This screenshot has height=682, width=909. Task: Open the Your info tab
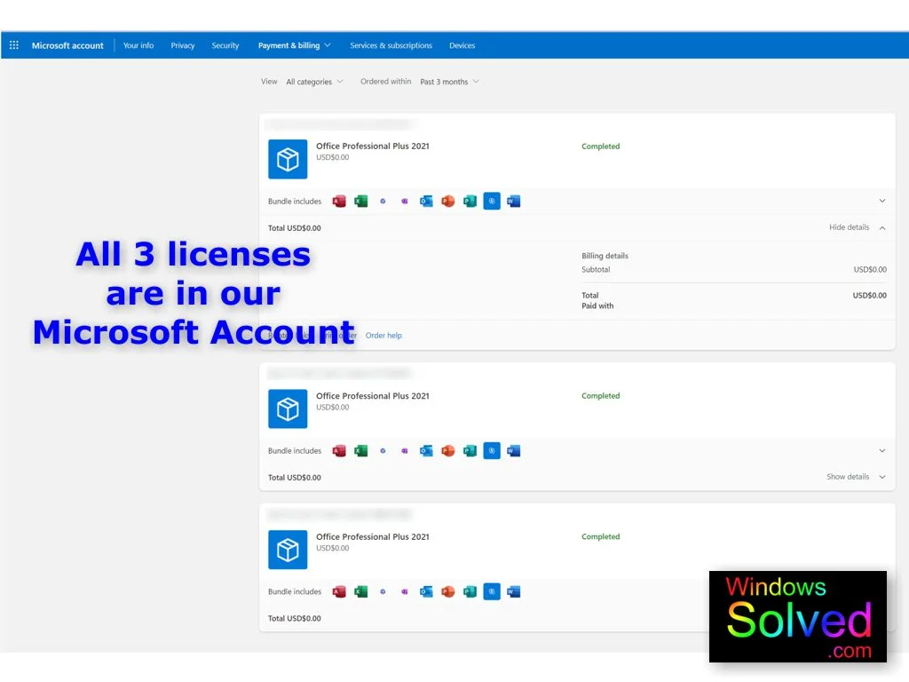pos(138,45)
